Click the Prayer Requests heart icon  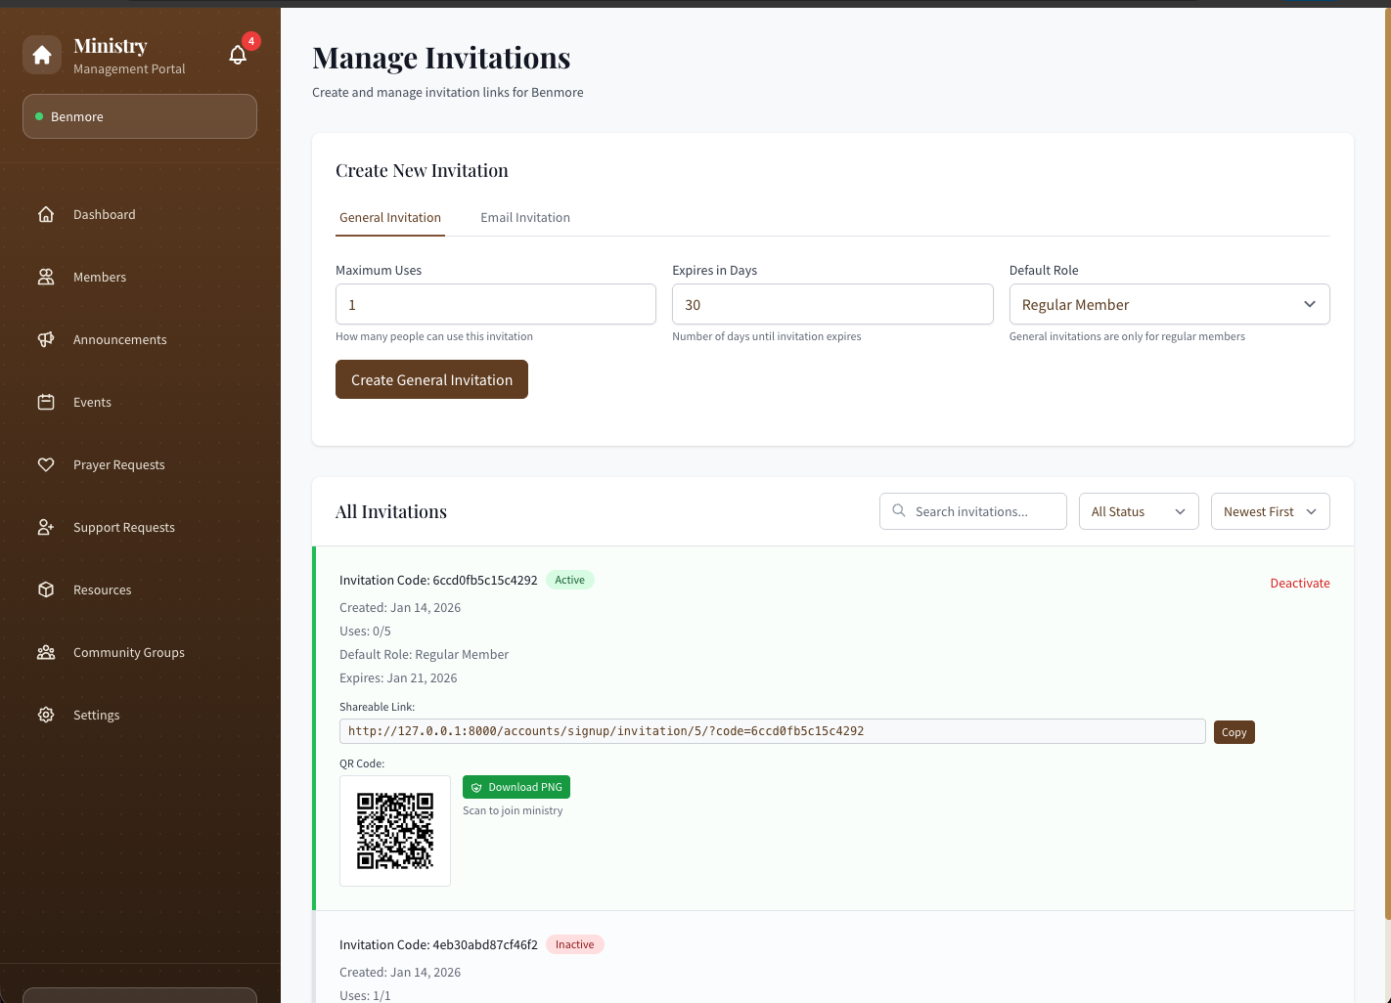tap(46, 464)
